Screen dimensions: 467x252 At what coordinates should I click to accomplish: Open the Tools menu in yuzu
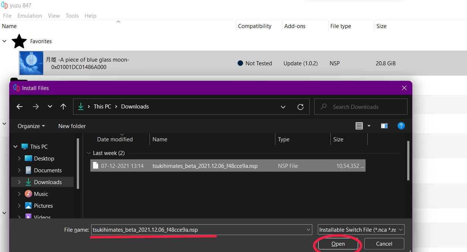click(x=72, y=16)
